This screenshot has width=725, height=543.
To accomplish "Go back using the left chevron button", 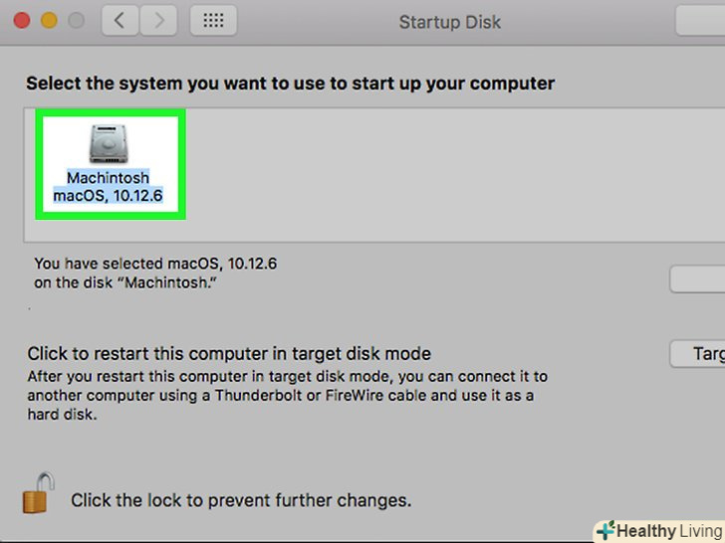I will pyautogui.click(x=120, y=21).
